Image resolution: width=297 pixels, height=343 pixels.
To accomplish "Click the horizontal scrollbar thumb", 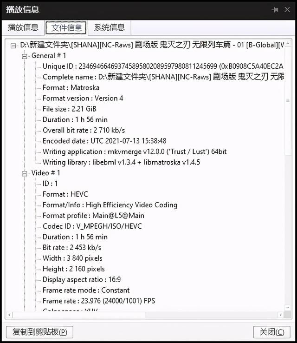I will tap(79, 315).
